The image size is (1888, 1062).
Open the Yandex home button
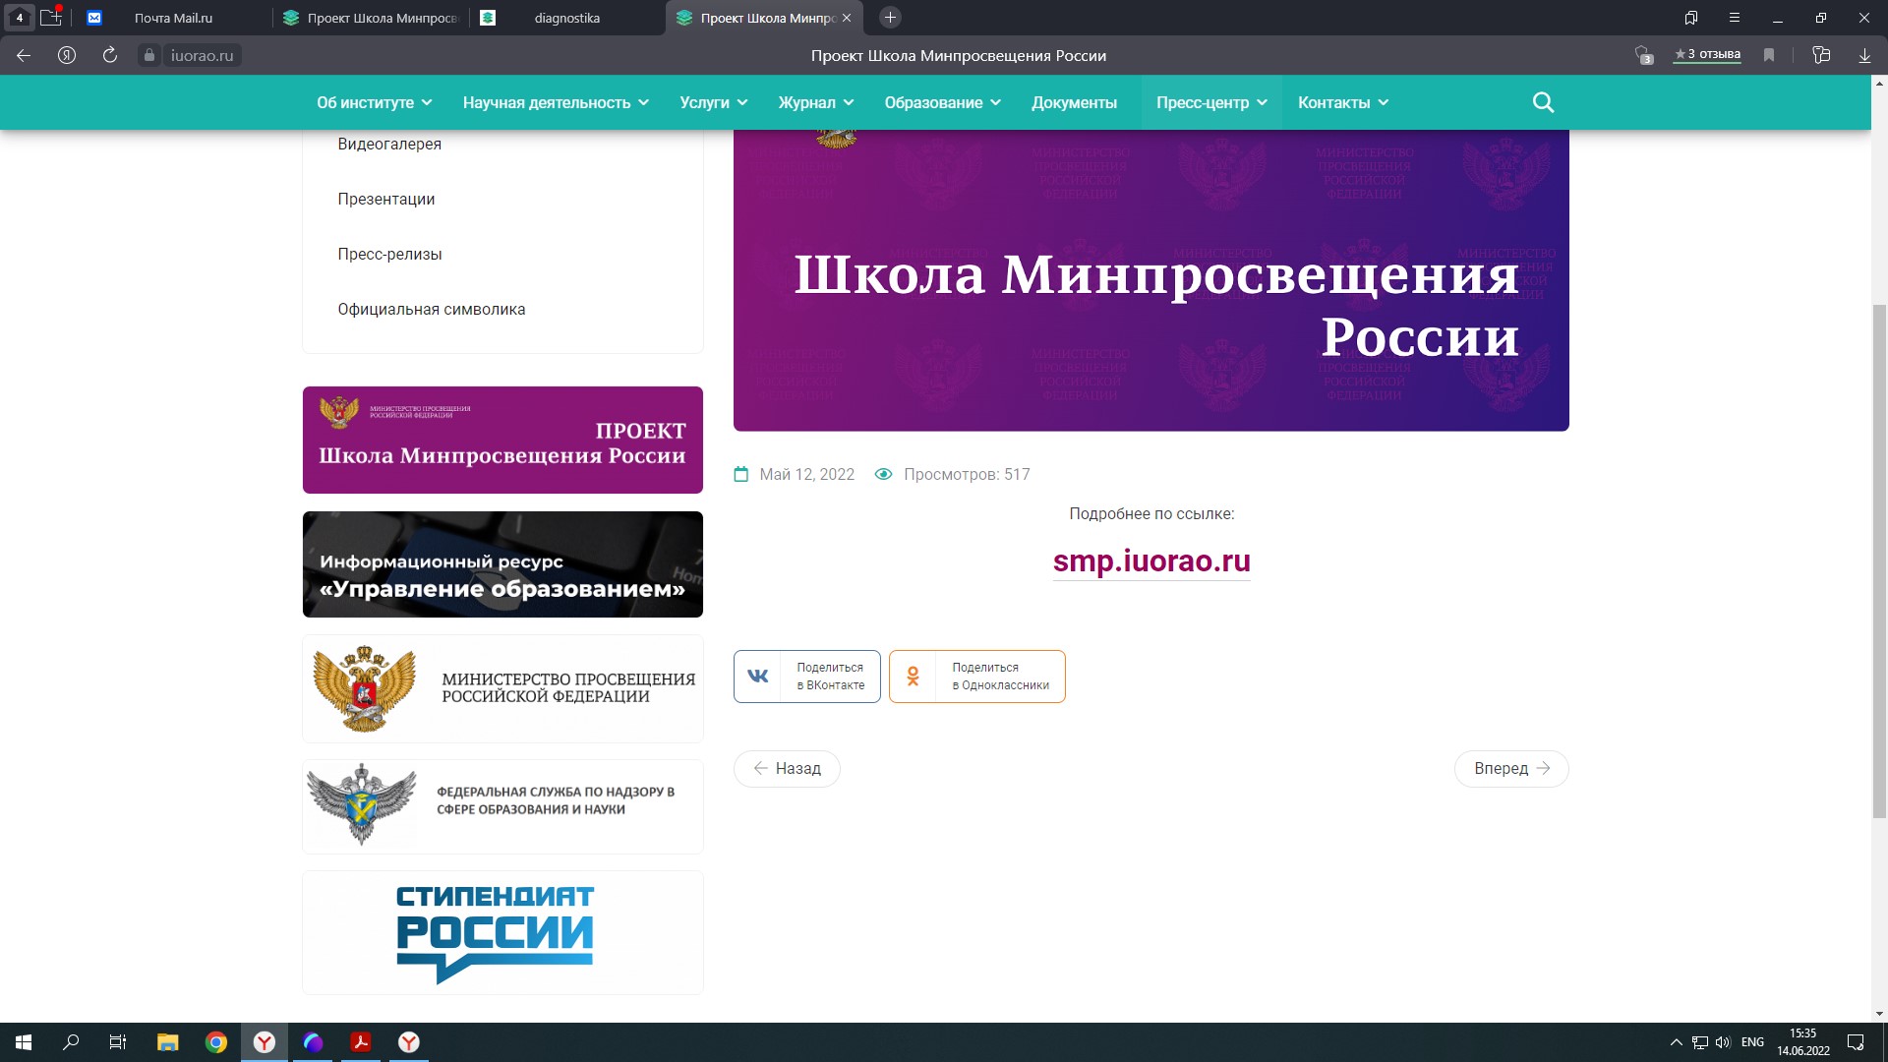[x=67, y=55]
